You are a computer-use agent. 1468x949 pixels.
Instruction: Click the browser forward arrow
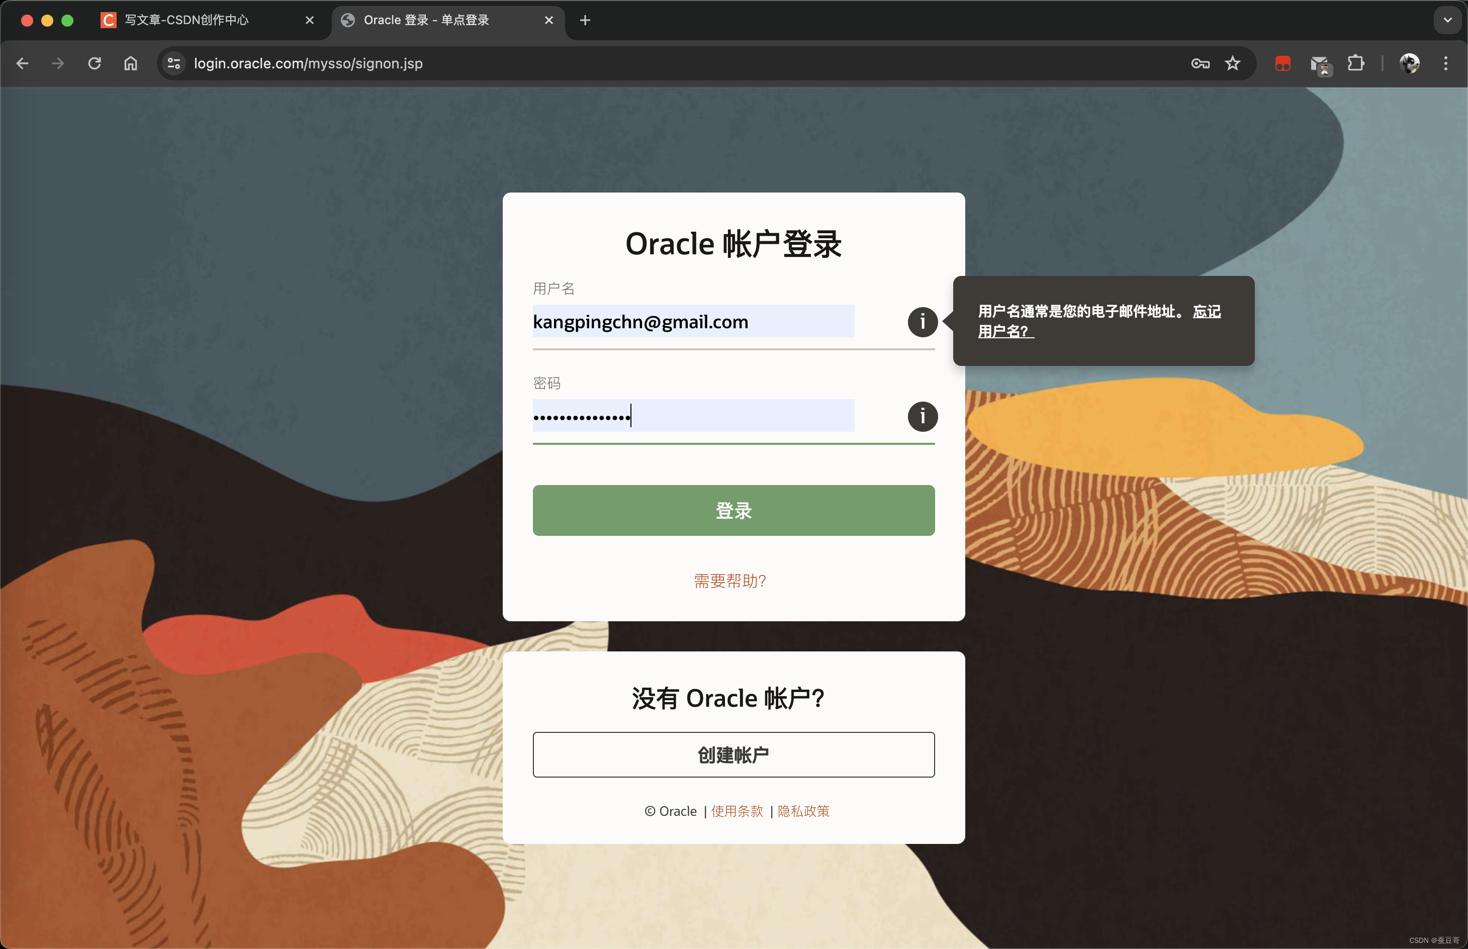pyautogui.click(x=58, y=63)
